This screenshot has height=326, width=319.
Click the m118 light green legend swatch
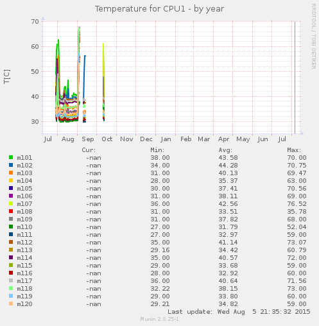coord(11,288)
